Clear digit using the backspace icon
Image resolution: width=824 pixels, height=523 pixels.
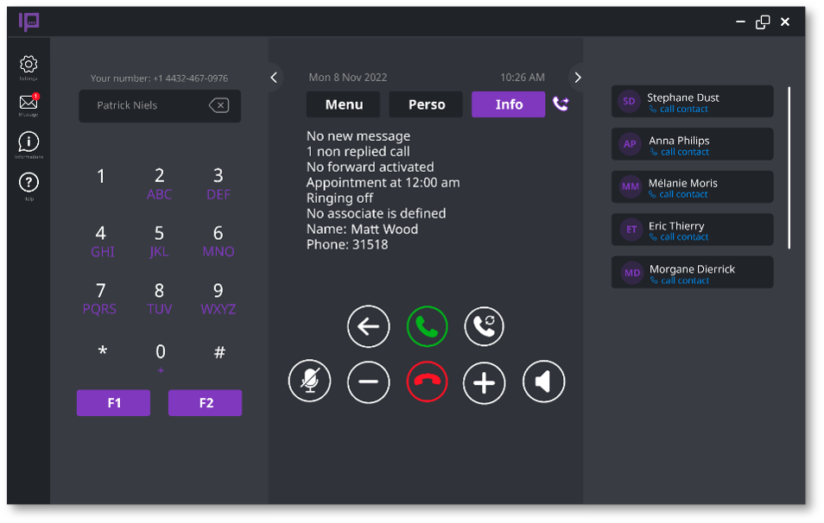pos(219,105)
